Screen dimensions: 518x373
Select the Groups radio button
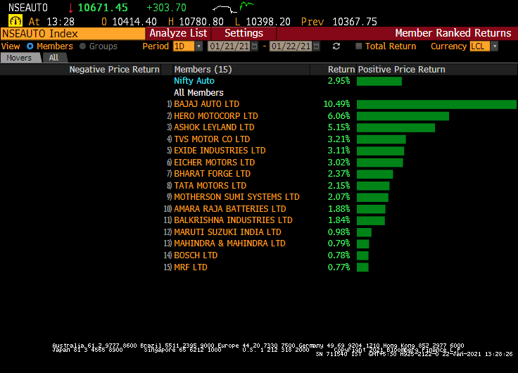coord(83,46)
